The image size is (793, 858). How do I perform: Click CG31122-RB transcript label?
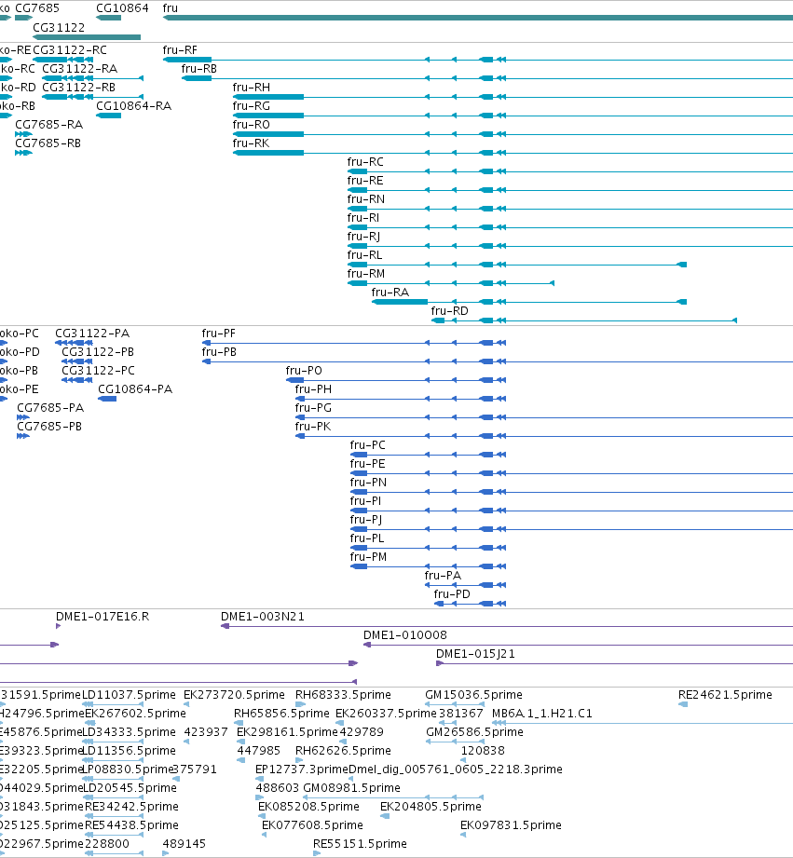coord(78,87)
